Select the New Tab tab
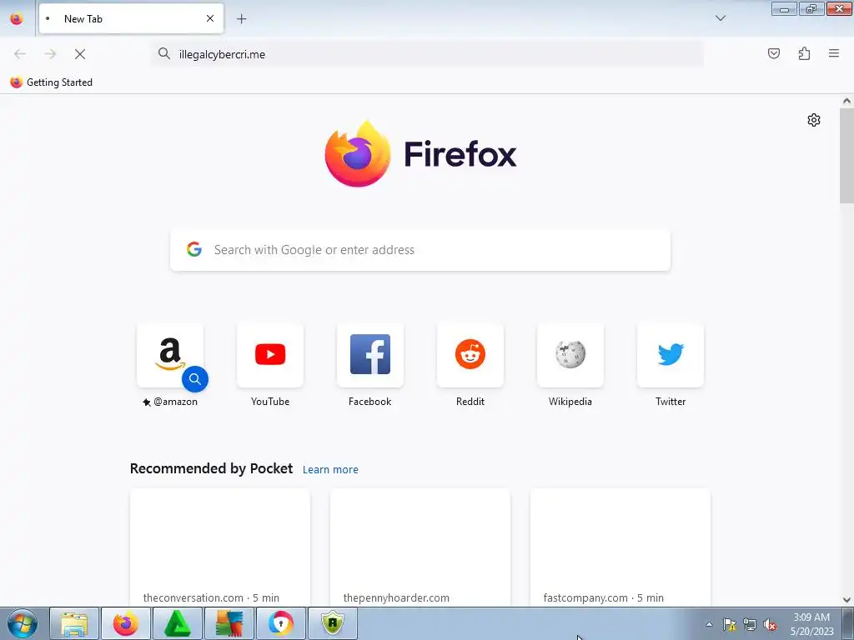The width and height of the screenshot is (854, 640). click(131, 18)
